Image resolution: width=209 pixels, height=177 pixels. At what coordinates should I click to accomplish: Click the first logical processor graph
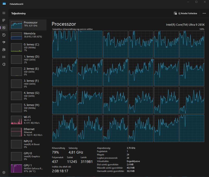(x=64, y=44)
